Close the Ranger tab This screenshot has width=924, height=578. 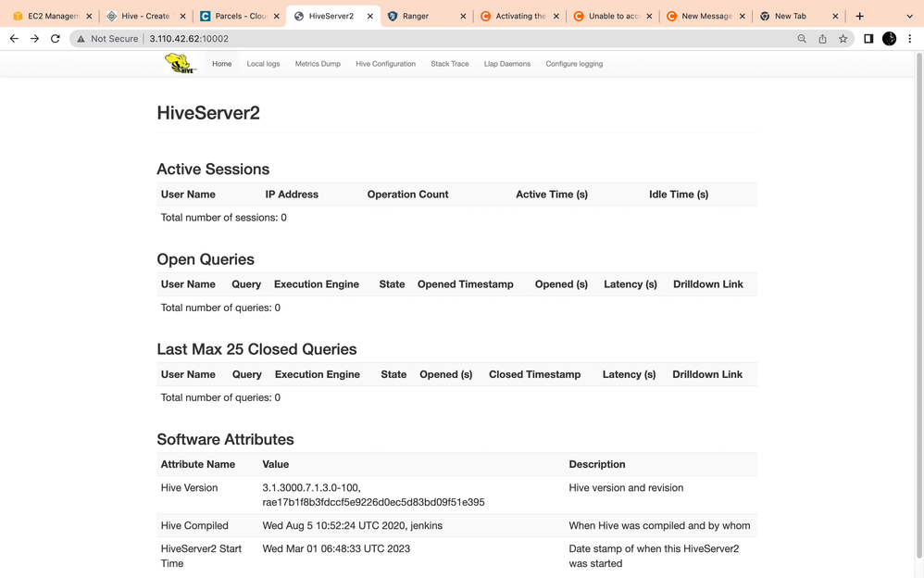463,16
